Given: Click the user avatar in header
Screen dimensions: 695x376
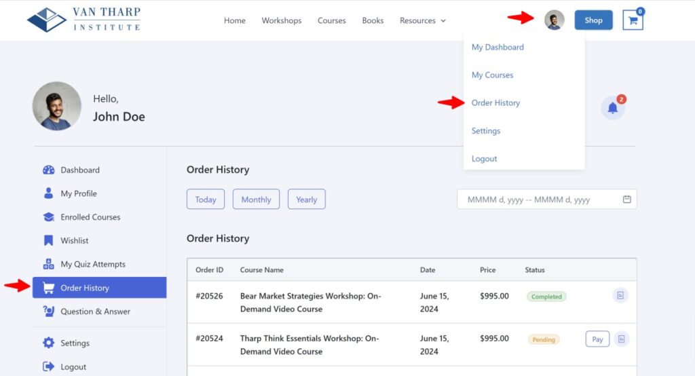Looking at the screenshot, I should pos(554,20).
